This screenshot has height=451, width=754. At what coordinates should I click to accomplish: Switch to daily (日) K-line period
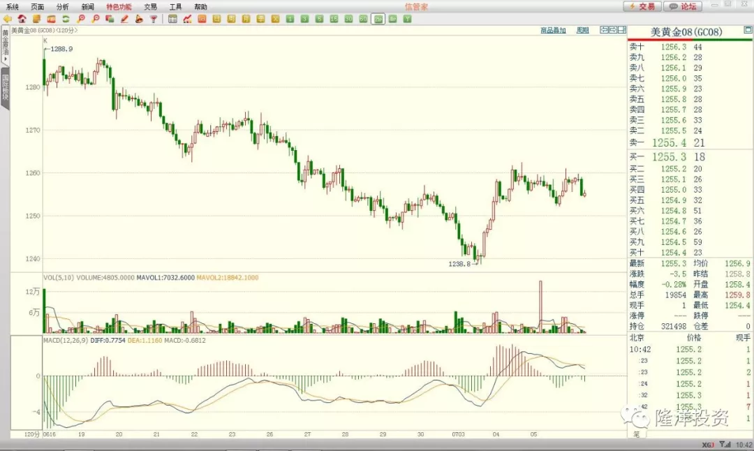217,19
